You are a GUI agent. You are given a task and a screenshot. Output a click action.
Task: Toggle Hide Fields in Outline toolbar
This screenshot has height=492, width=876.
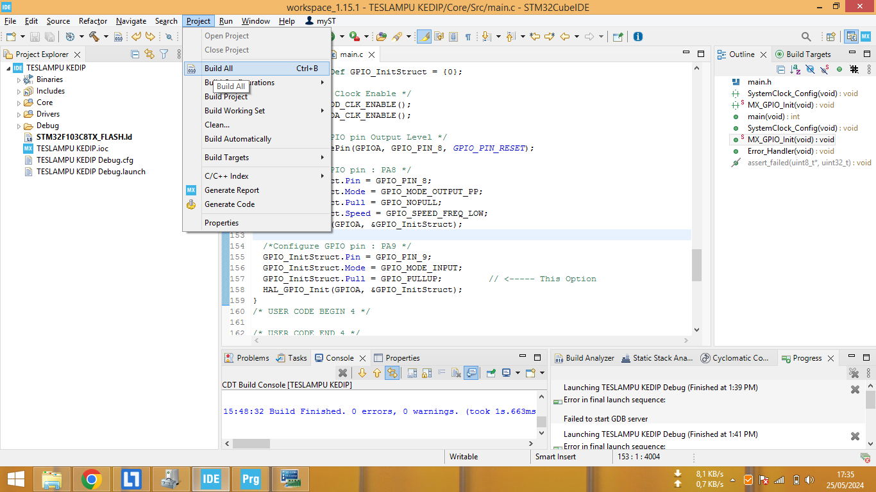(810, 69)
